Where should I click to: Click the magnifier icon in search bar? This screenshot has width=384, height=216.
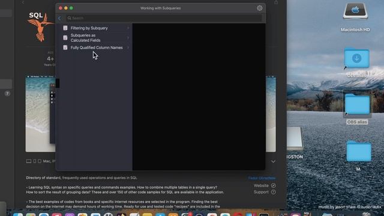click(70, 18)
